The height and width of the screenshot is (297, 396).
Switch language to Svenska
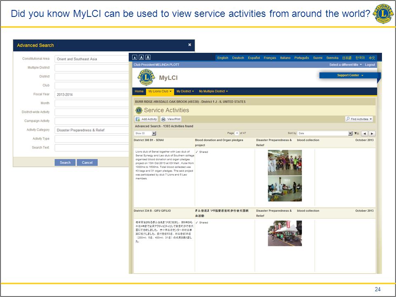(332, 58)
